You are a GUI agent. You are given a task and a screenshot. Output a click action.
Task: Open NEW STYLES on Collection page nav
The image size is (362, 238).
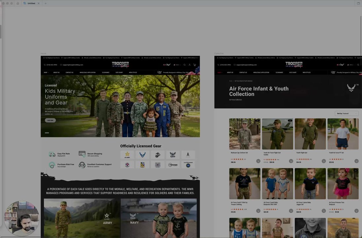[x=306, y=72]
